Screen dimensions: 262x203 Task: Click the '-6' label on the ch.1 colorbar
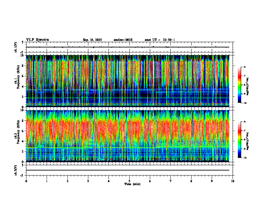(x=244, y=67)
